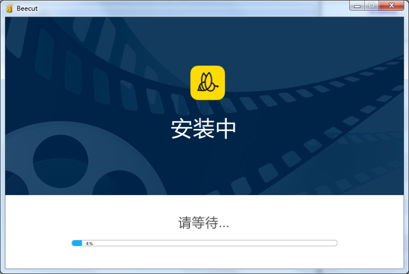This screenshot has height=274, width=409.
Task: Close the Beecut installer window
Action: pos(391,6)
